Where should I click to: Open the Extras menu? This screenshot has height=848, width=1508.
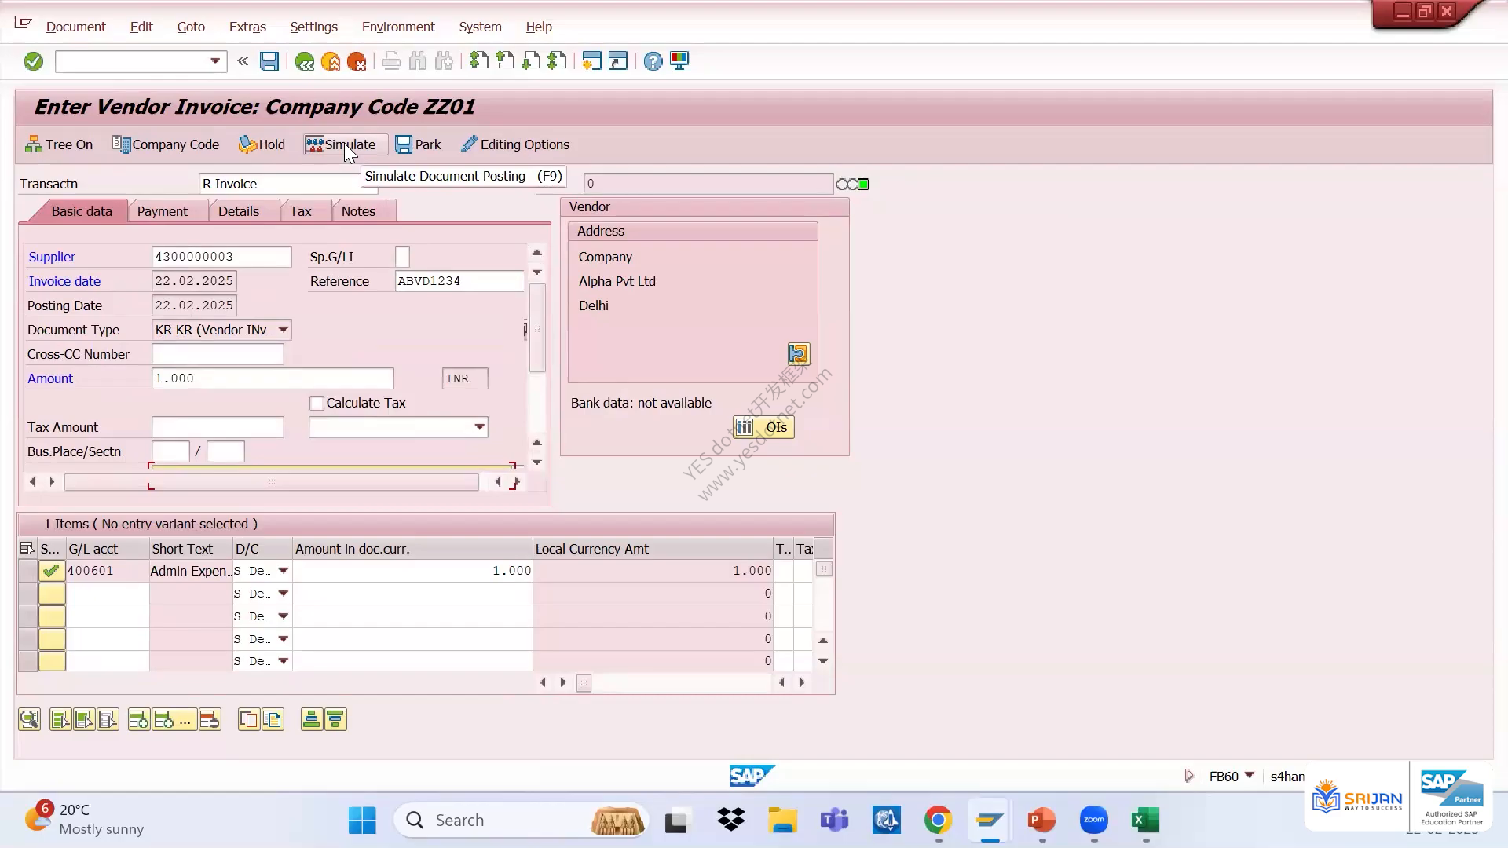[x=247, y=27]
